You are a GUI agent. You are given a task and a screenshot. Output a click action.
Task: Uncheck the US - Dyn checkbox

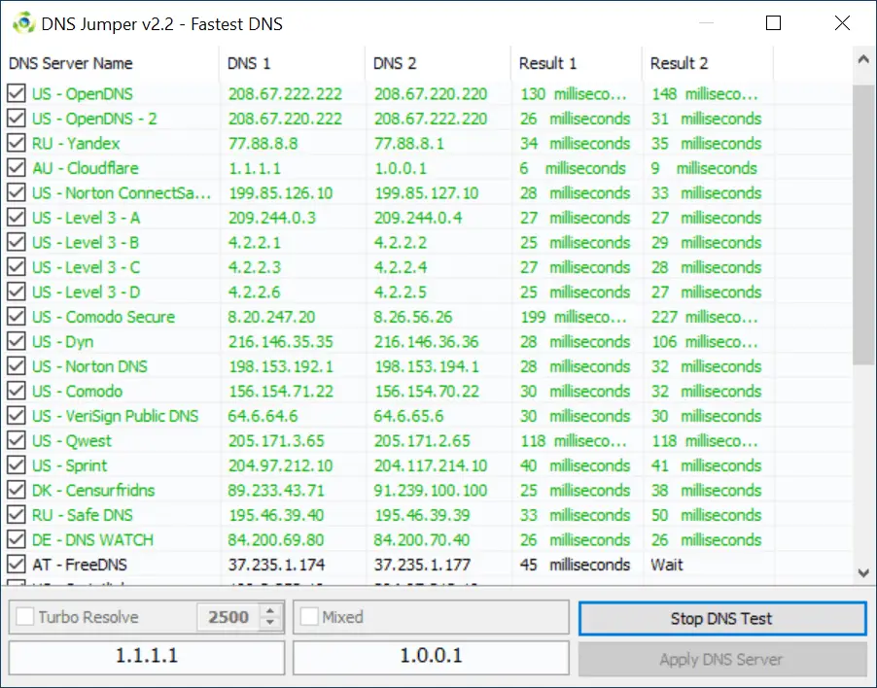point(17,341)
